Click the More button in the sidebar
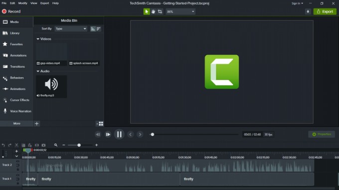 (x=16, y=123)
